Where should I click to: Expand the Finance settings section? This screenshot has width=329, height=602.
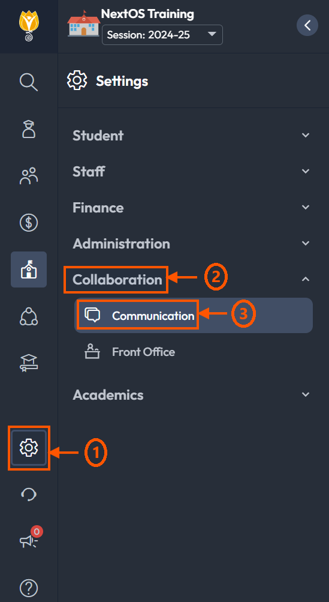(x=191, y=207)
